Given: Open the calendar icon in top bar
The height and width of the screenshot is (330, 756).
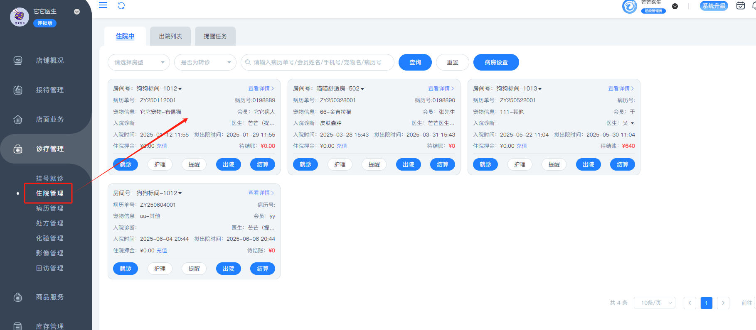Looking at the screenshot, I should coord(741,6).
